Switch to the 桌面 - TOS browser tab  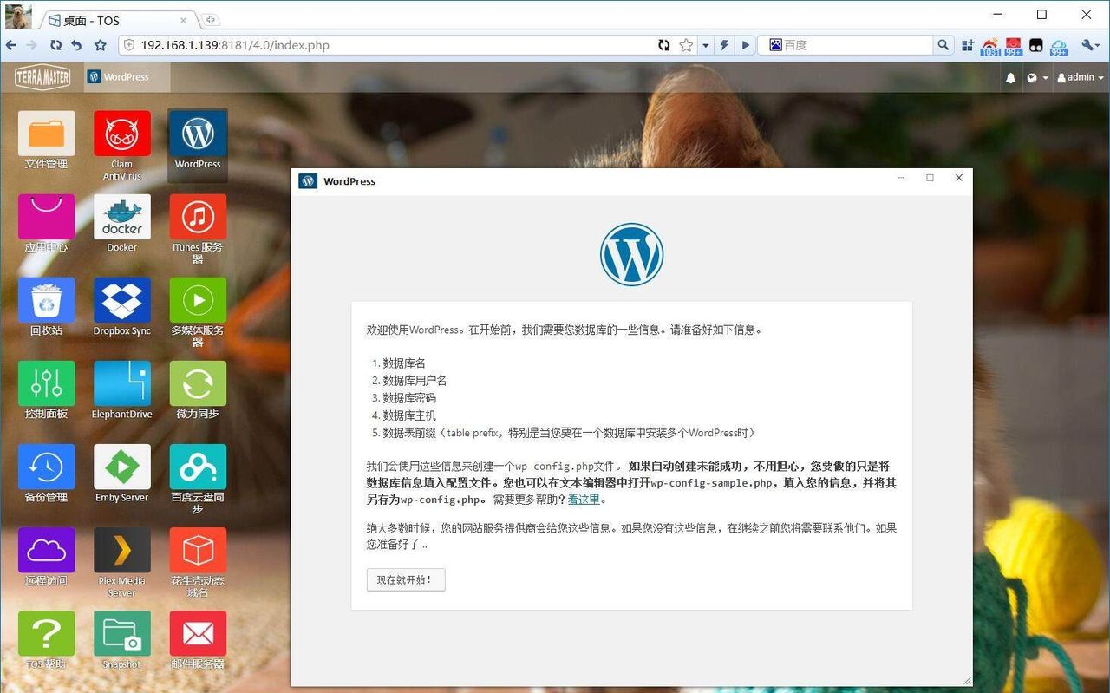tap(113, 20)
